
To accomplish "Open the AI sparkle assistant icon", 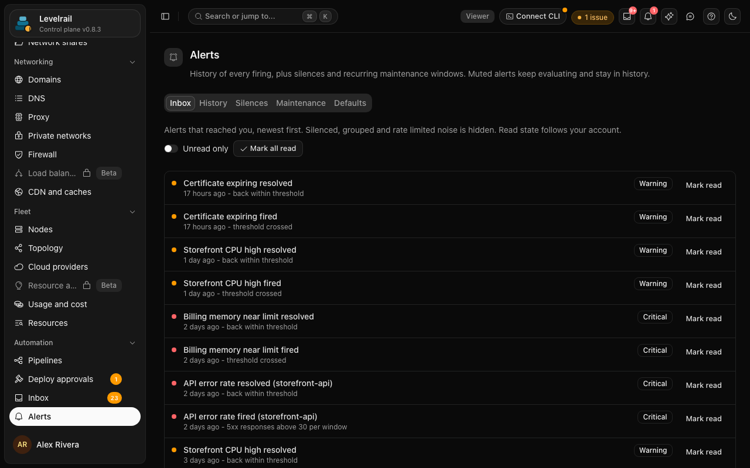I will click(x=669, y=16).
